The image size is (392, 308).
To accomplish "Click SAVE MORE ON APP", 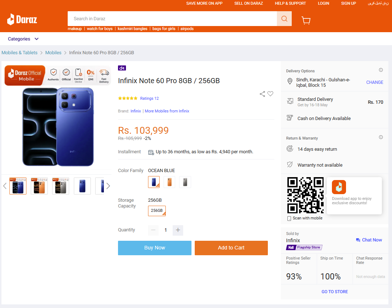I will (204, 4).
